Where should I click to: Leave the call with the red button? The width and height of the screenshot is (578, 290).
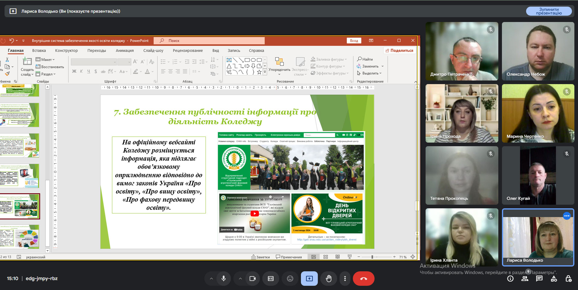(364, 279)
